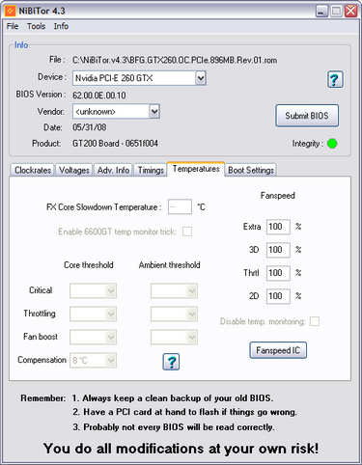
Task: Click the Fanspeed IC button
Action: click(x=278, y=350)
